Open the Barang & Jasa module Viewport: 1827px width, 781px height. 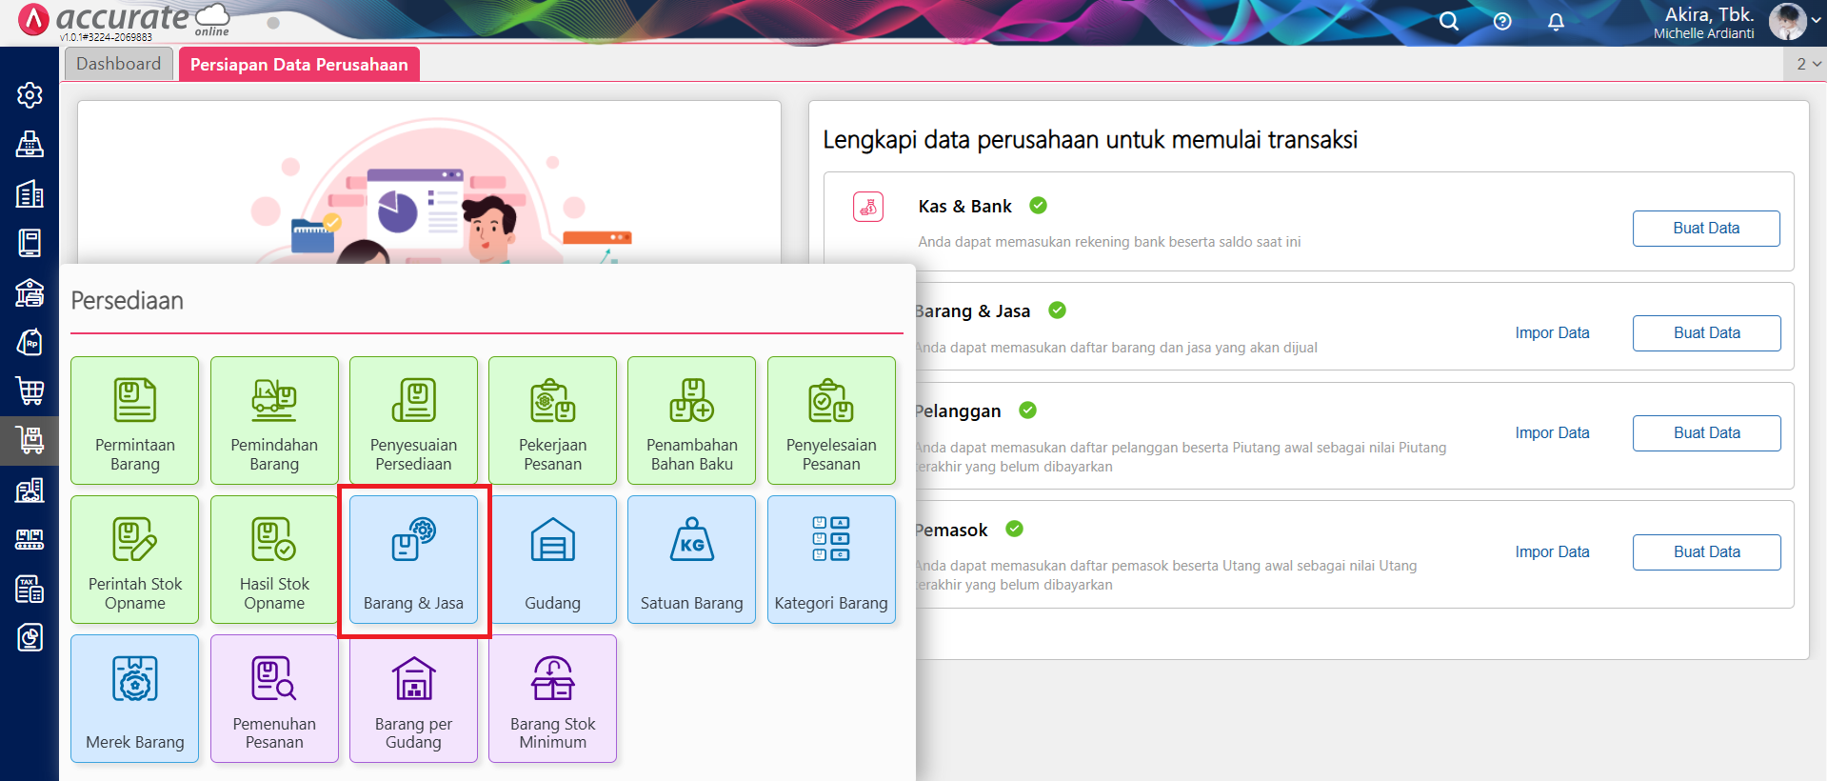pos(413,560)
